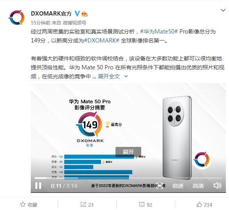Open the #华为Mate50# hashtag link
Viewport: 229px width, 210px height.
159,32
